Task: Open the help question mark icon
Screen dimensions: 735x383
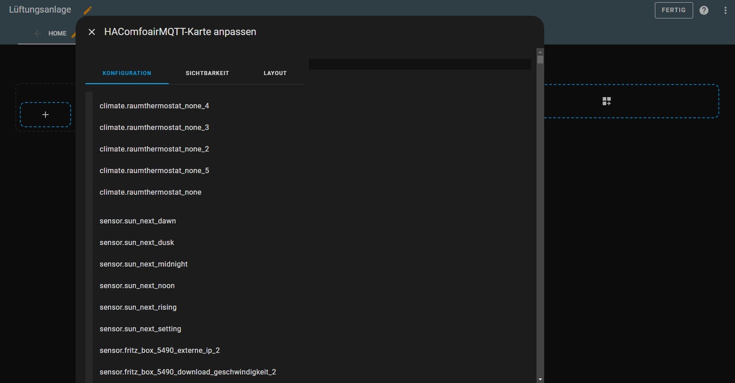Action: tap(704, 10)
